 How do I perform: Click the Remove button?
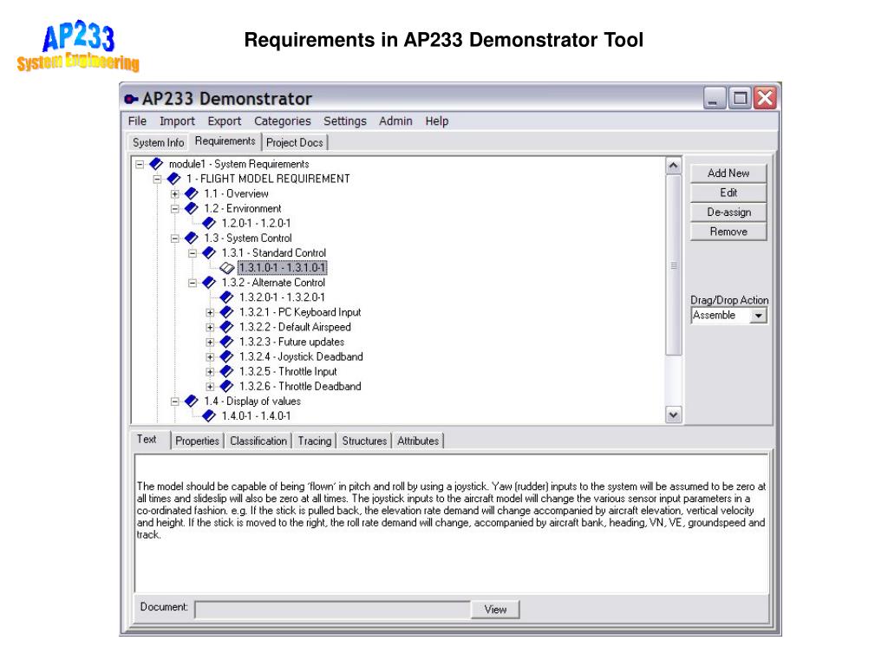pos(728,232)
